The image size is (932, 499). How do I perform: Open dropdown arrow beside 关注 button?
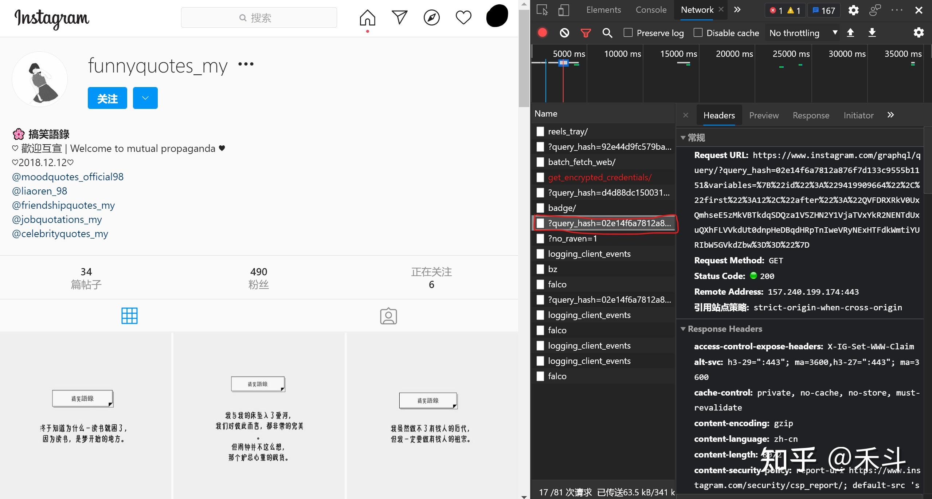145,98
